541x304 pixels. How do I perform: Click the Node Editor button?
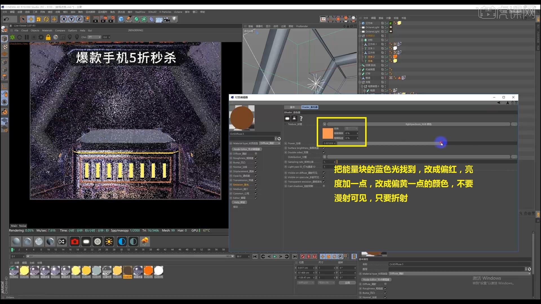click(247, 149)
